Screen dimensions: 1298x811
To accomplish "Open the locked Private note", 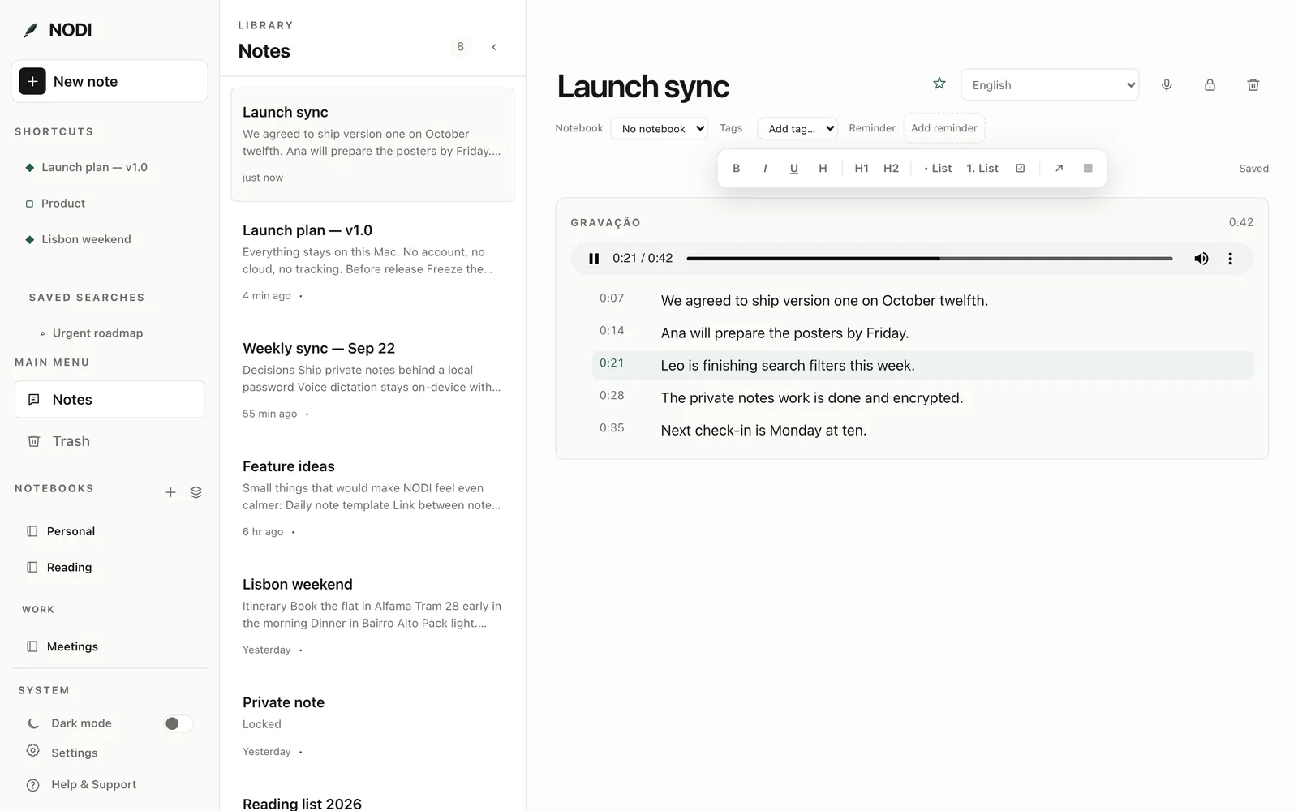I will [x=372, y=726].
